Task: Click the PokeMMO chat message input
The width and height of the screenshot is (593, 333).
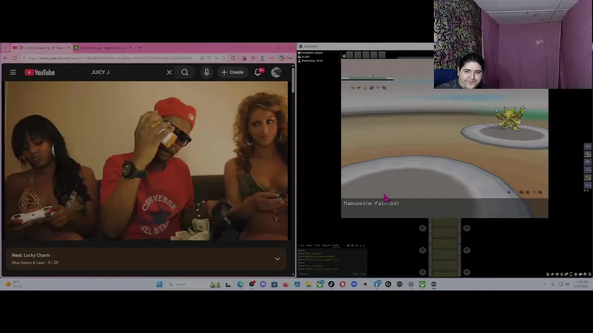Action: (330, 274)
